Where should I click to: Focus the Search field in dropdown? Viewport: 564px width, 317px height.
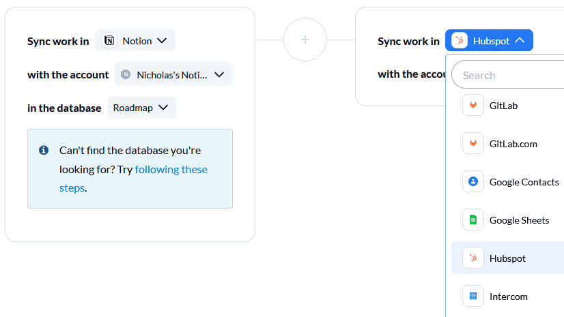tap(507, 75)
